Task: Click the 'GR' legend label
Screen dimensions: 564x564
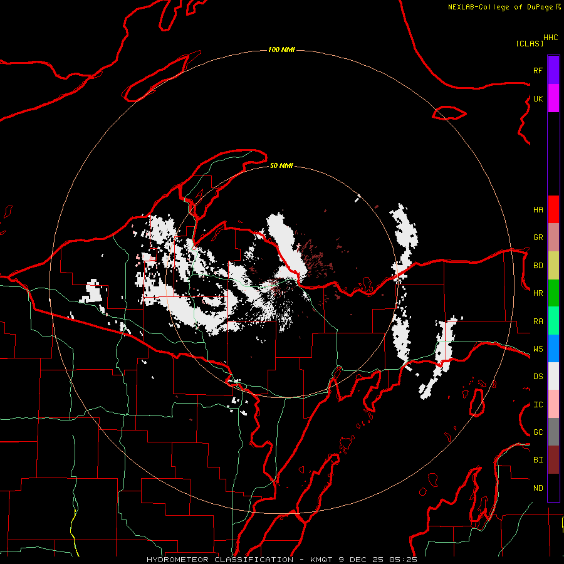Action: (x=538, y=238)
